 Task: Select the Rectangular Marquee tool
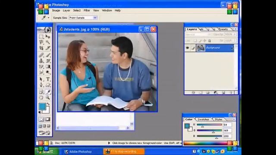[x=41, y=36]
